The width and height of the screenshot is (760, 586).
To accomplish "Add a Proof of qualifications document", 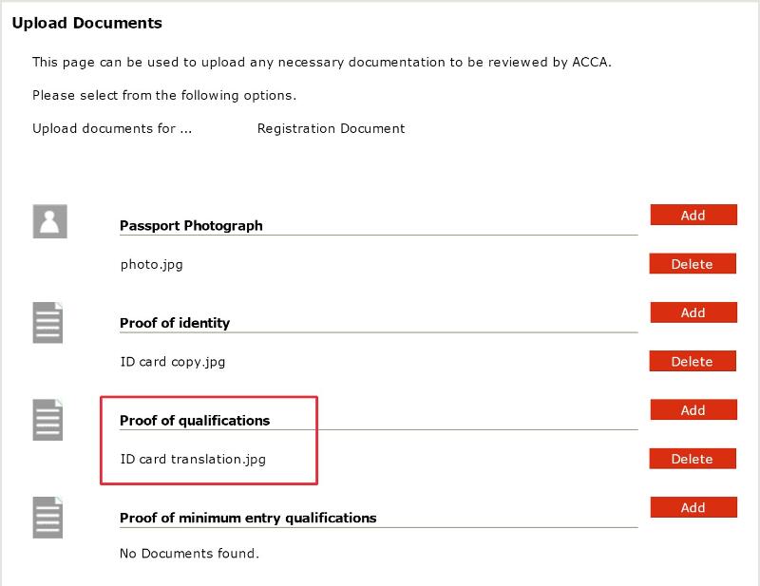I will [x=693, y=410].
